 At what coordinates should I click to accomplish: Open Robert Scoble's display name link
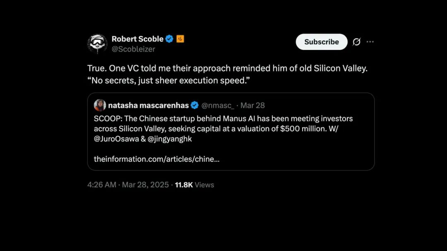137,39
